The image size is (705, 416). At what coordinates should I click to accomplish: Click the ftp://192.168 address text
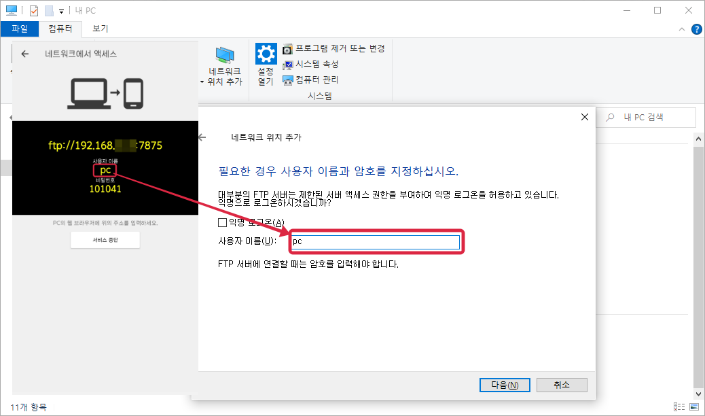point(105,145)
